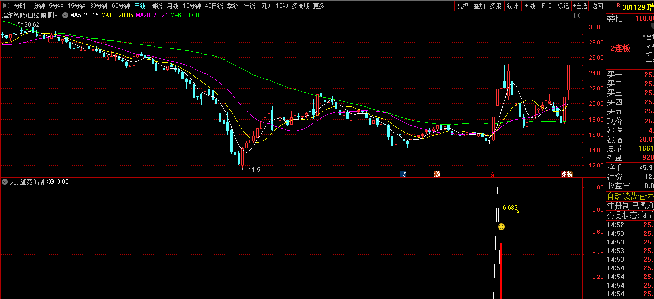The height and width of the screenshot is (299, 654).
Task: Click the blue 财 marker on the chart
Action: tap(403, 174)
